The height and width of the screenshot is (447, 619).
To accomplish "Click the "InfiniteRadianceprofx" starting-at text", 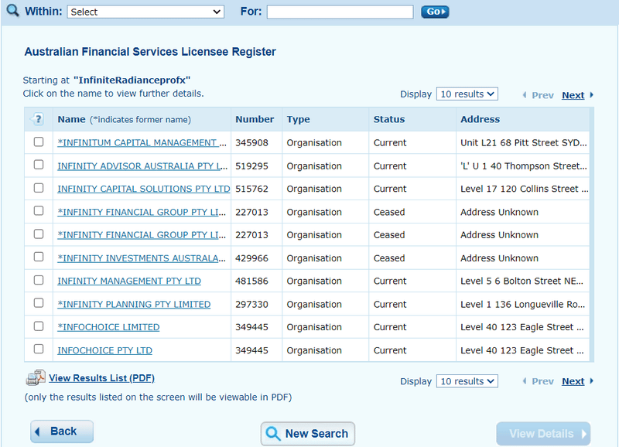I will pos(132,80).
